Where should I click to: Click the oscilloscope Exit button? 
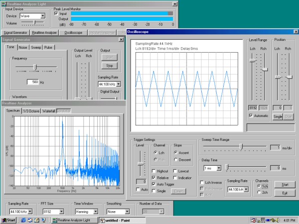click(285, 193)
